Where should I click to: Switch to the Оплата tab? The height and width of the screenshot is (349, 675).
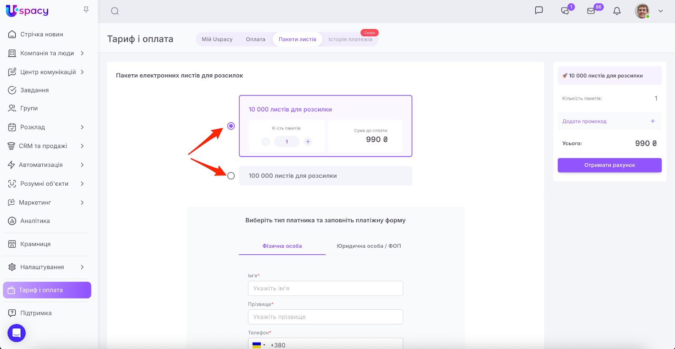coord(255,39)
